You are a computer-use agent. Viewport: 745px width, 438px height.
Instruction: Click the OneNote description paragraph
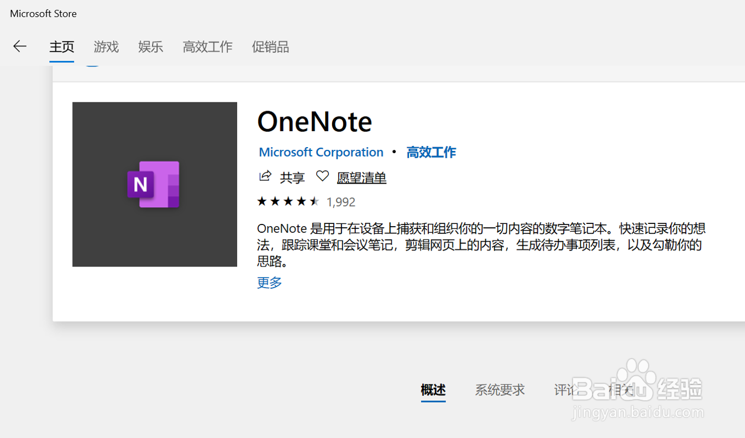(x=481, y=244)
